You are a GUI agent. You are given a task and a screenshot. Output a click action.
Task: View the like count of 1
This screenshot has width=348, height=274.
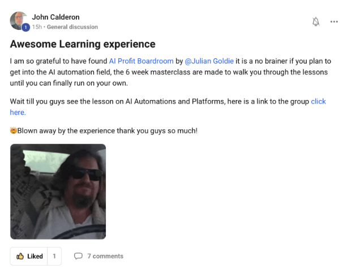point(54,256)
